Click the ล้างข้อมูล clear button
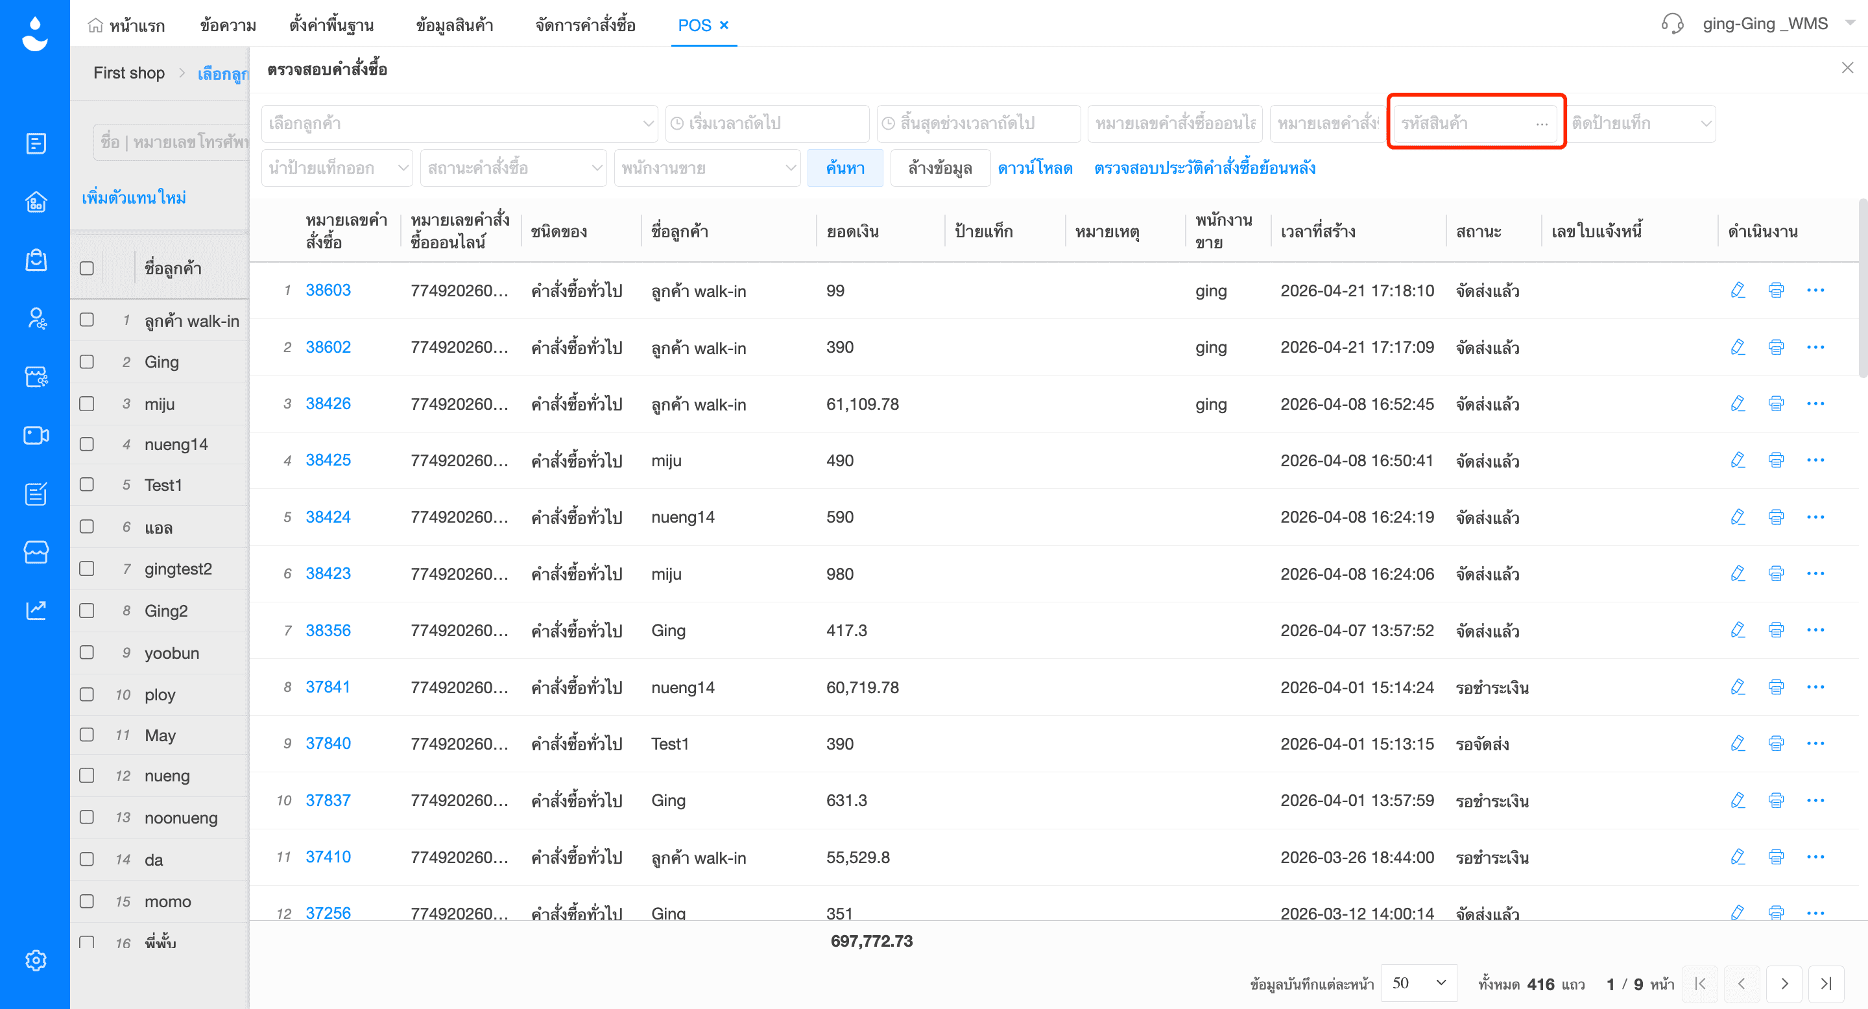1868x1009 pixels. point(940,168)
